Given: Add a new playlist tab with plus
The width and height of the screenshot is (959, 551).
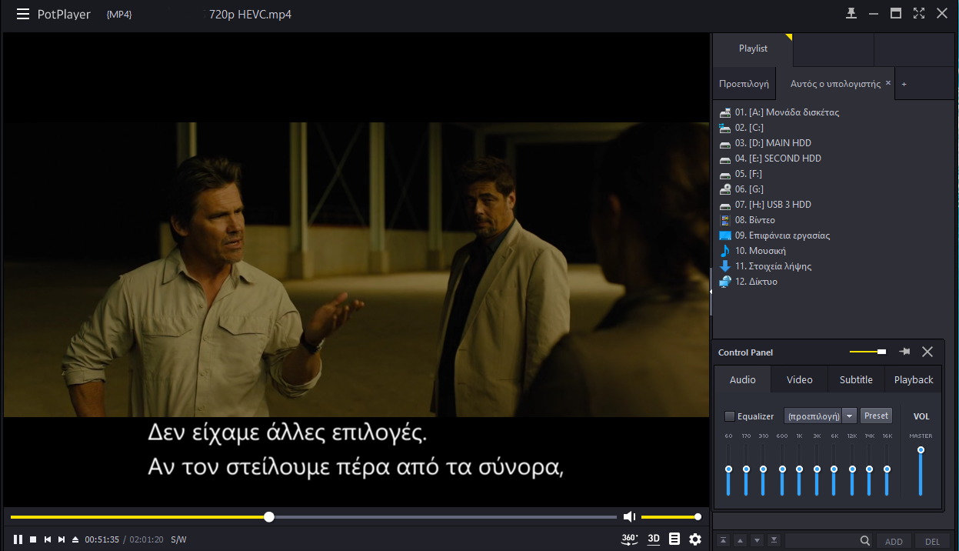Looking at the screenshot, I should click(904, 84).
